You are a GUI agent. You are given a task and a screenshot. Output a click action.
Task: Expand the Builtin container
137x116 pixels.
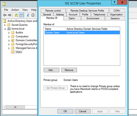[x=9, y=33]
